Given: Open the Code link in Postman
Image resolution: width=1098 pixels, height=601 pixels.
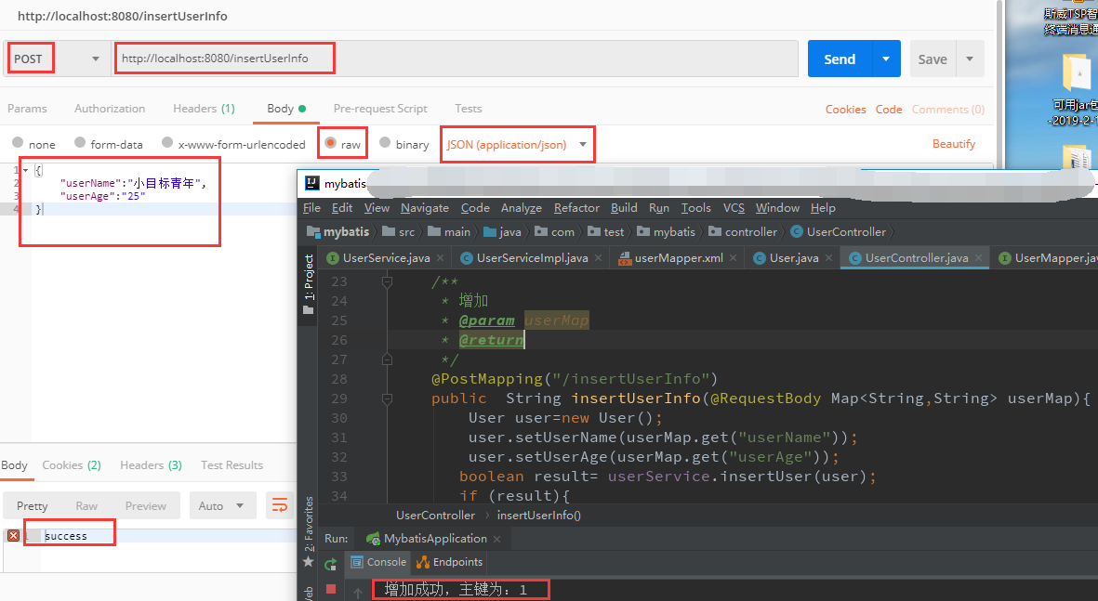Looking at the screenshot, I should tap(889, 109).
